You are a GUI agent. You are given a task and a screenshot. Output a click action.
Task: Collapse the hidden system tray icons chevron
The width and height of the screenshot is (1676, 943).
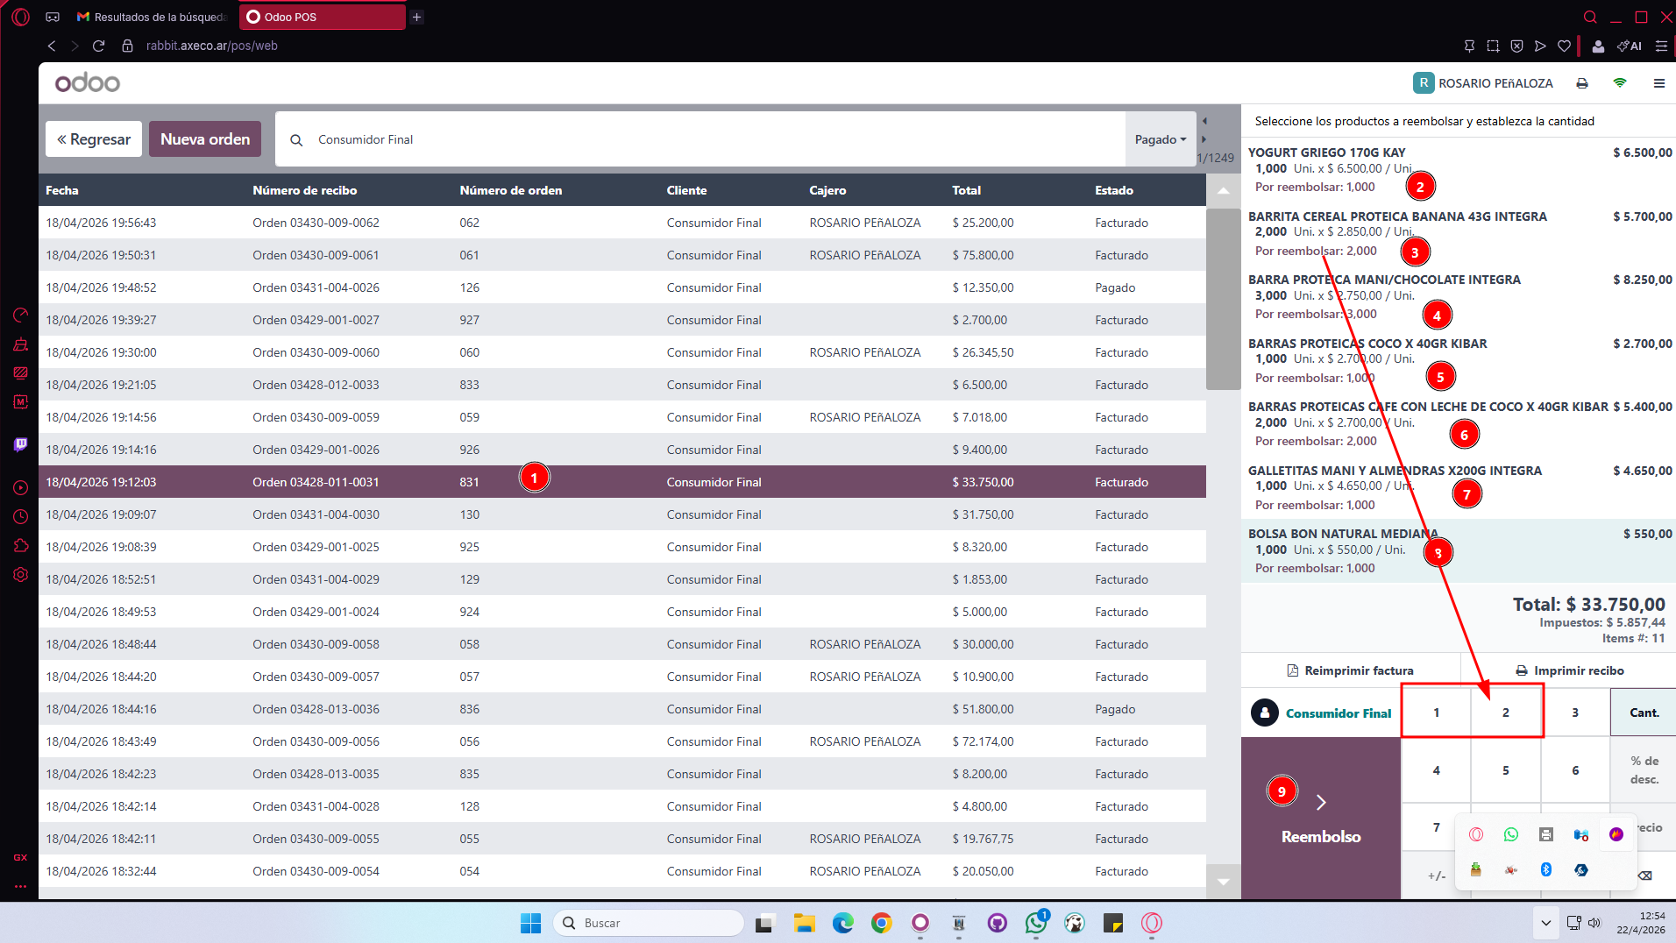click(x=1545, y=923)
